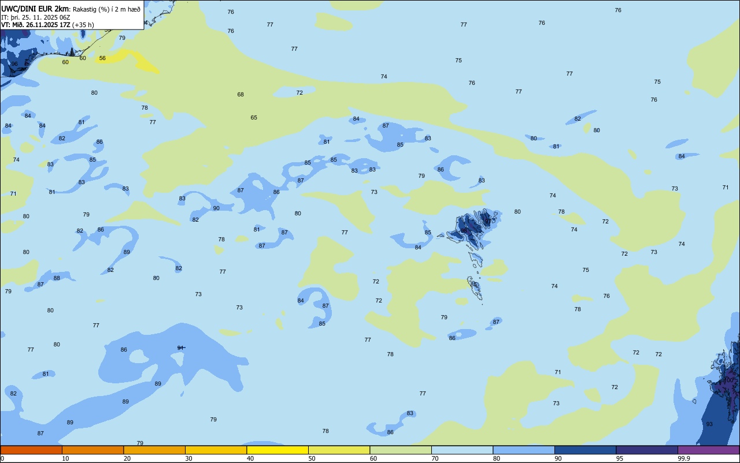Click the legend tick label '40'

coord(250,458)
